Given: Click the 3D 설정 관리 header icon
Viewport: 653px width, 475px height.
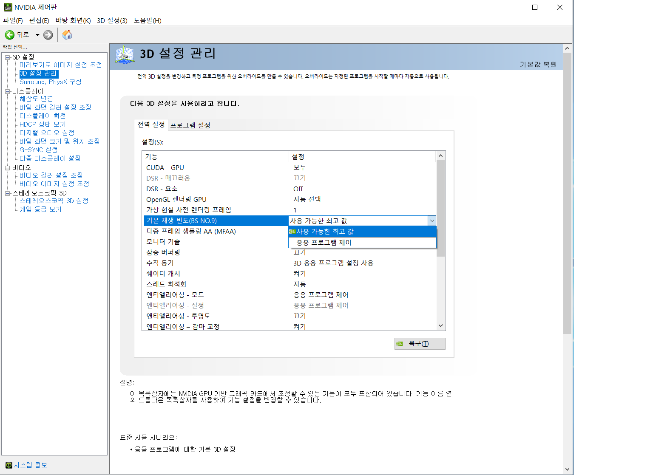Looking at the screenshot, I should coord(125,55).
